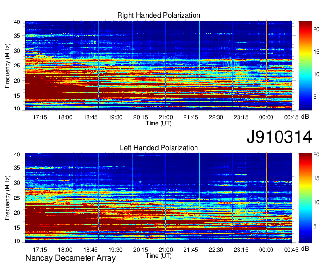Viewport: 325px width, 264px height.
Task: Click the Left Handed plot color bar
Action: pos(305,198)
